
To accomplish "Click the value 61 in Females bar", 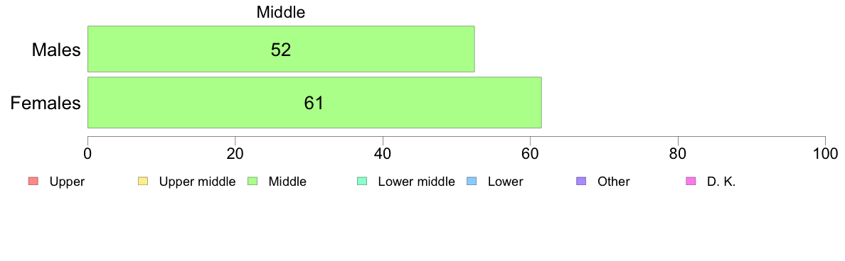I will pyautogui.click(x=314, y=103).
